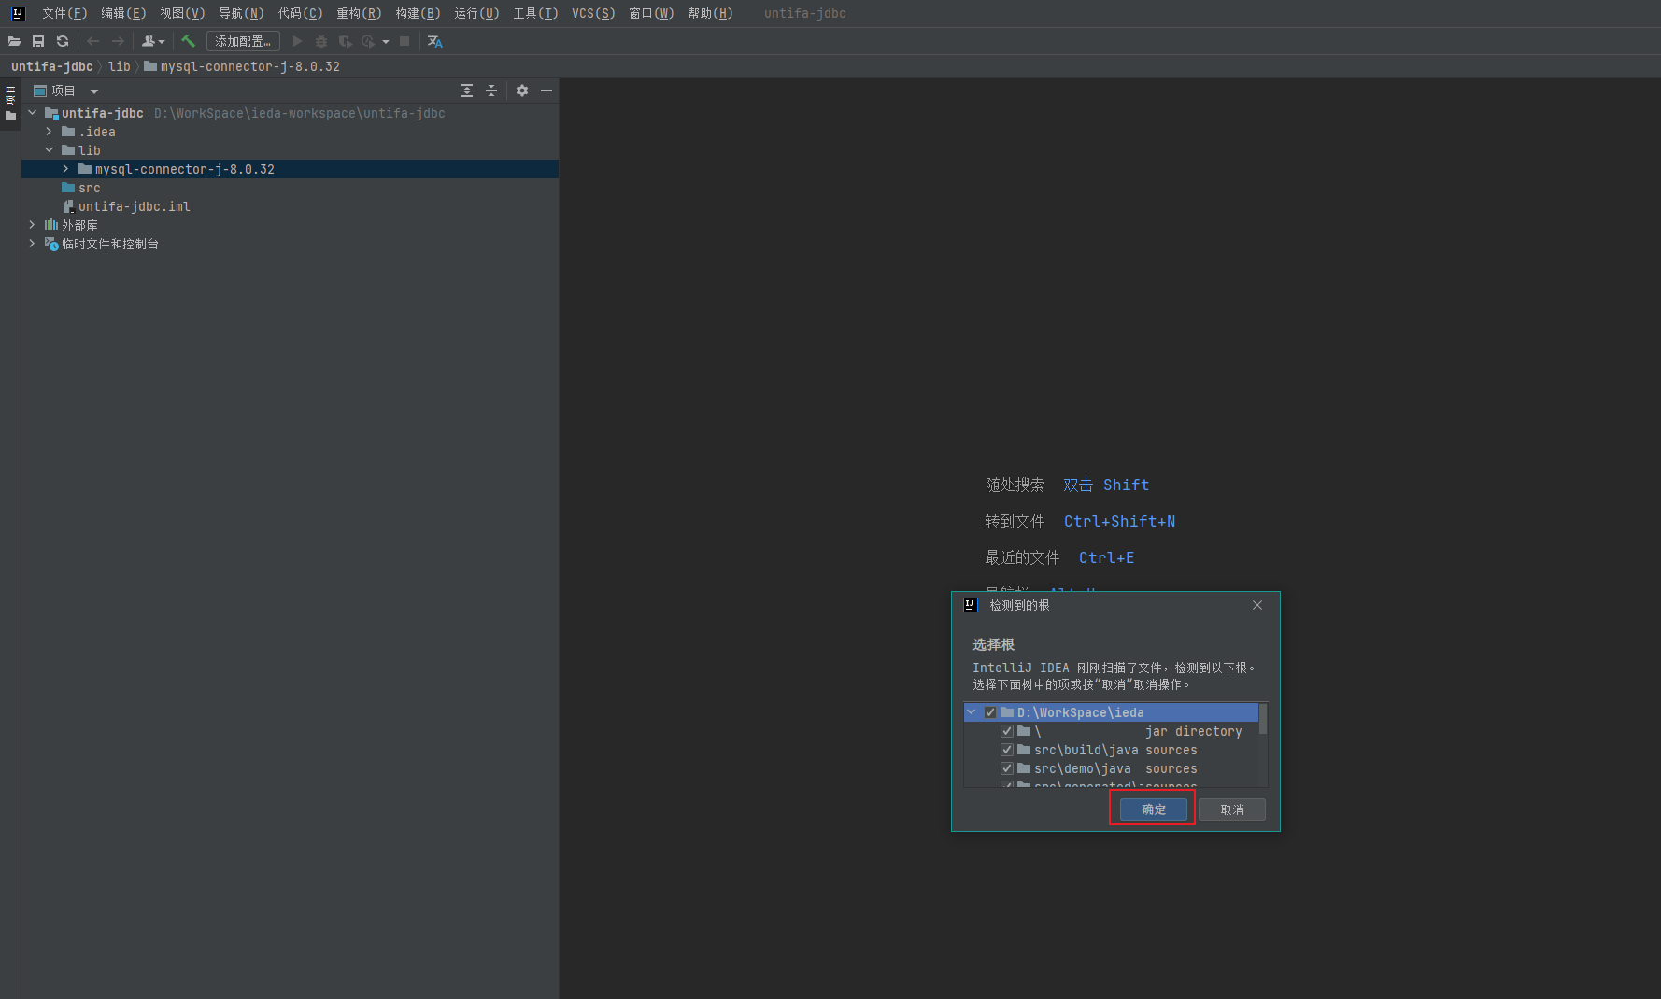Screen dimensions: 1661x999
Task: Click the Build project hammer icon
Action: [188, 41]
